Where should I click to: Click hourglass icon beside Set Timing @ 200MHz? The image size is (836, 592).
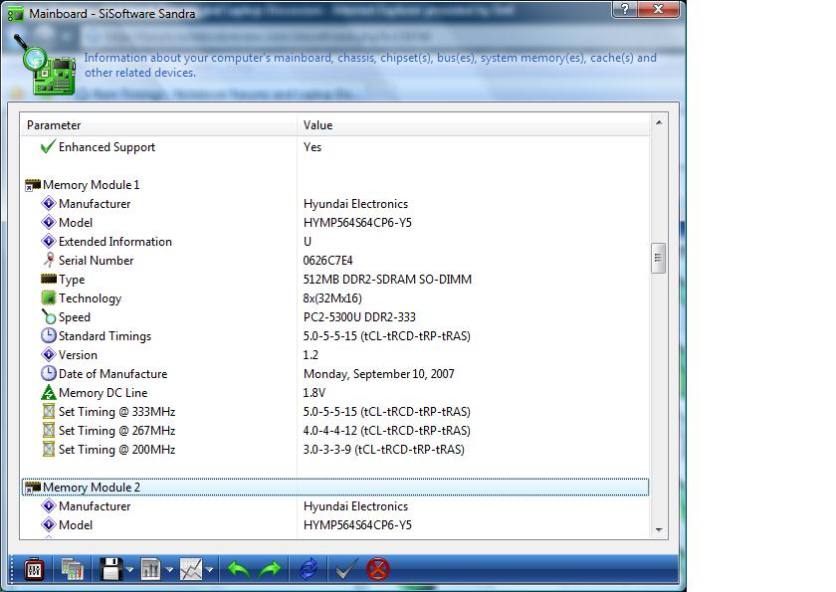tap(49, 449)
